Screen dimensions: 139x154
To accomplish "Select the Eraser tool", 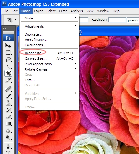I will pos(8,117).
